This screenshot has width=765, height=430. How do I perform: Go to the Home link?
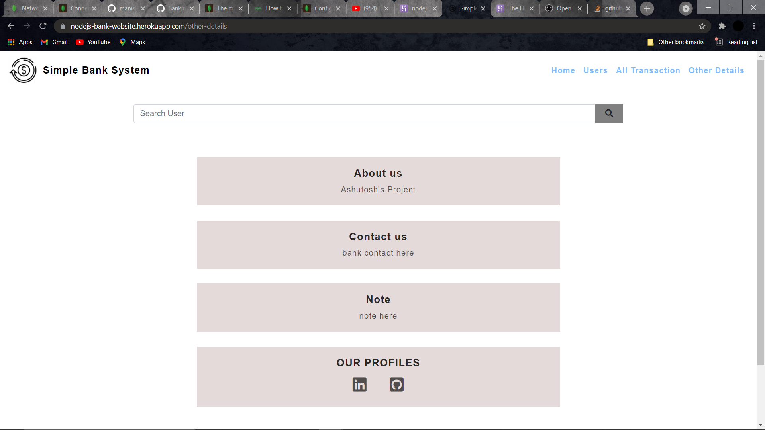click(x=563, y=70)
